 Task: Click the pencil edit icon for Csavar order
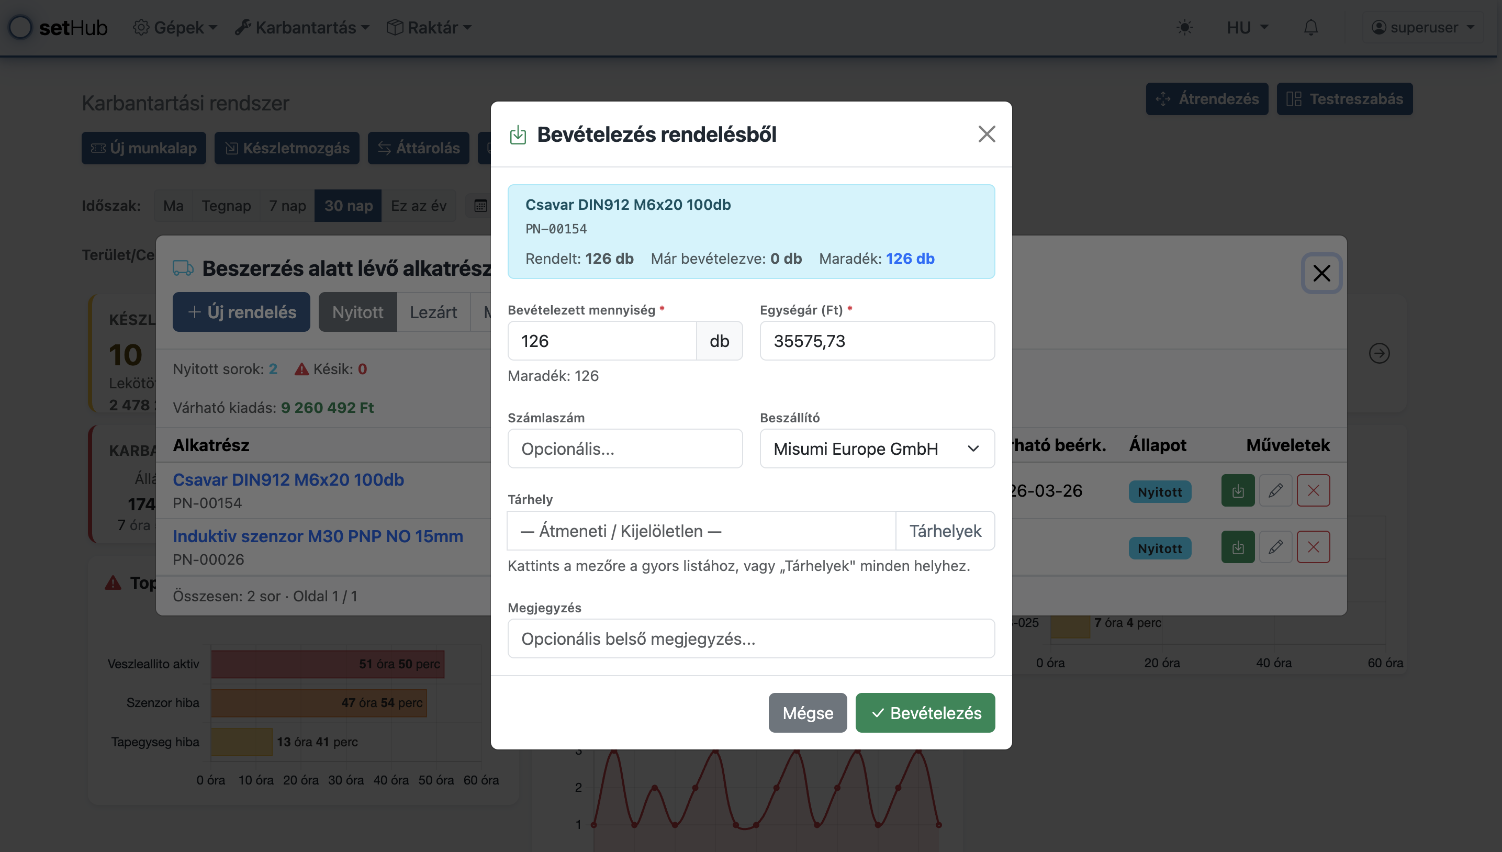tap(1275, 490)
